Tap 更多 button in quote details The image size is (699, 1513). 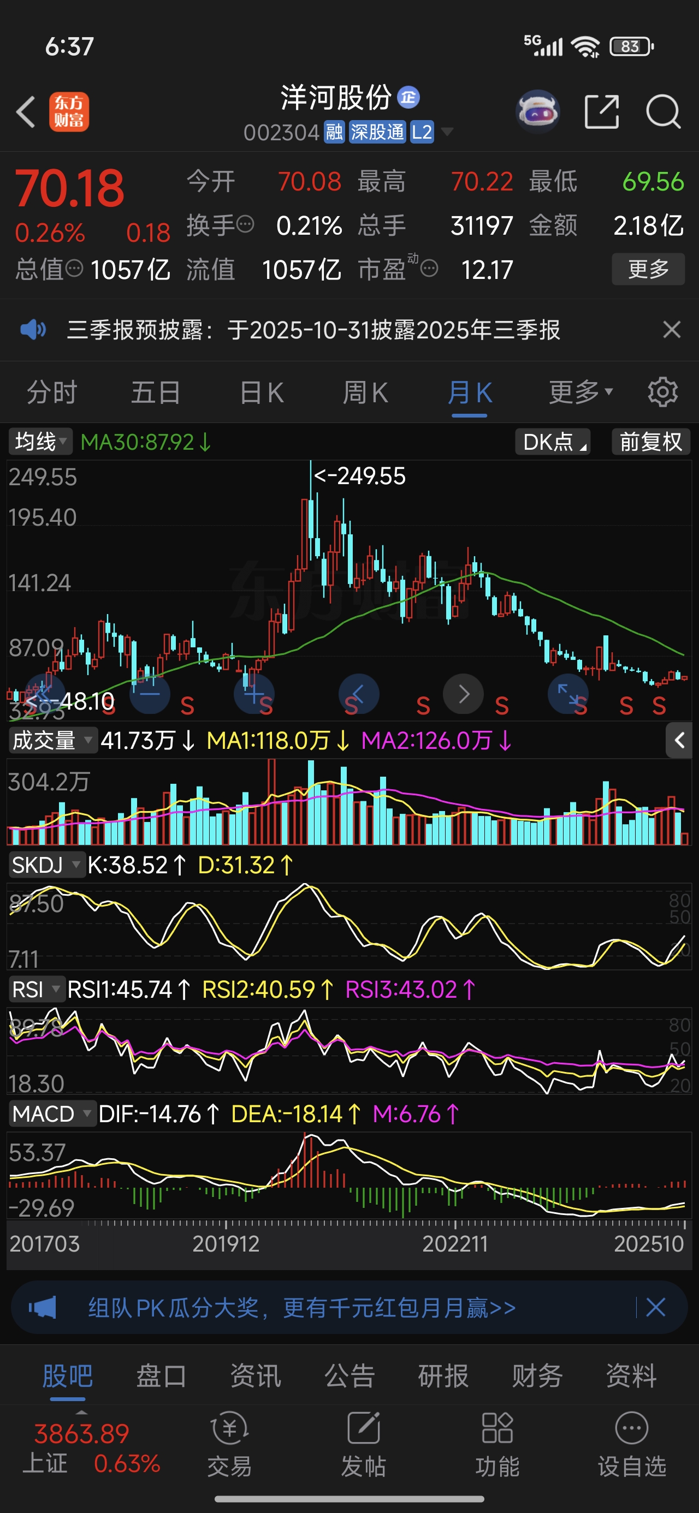(x=648, y=269)
